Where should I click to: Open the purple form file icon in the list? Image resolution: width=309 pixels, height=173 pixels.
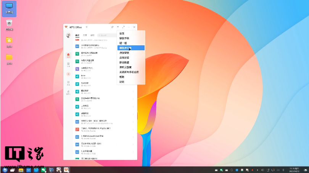pos(77,69)
